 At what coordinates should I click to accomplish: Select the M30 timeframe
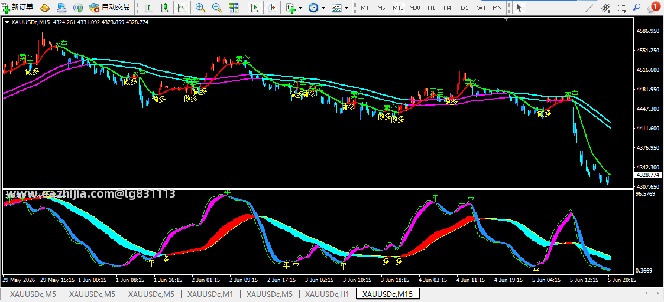click(414, 8)
